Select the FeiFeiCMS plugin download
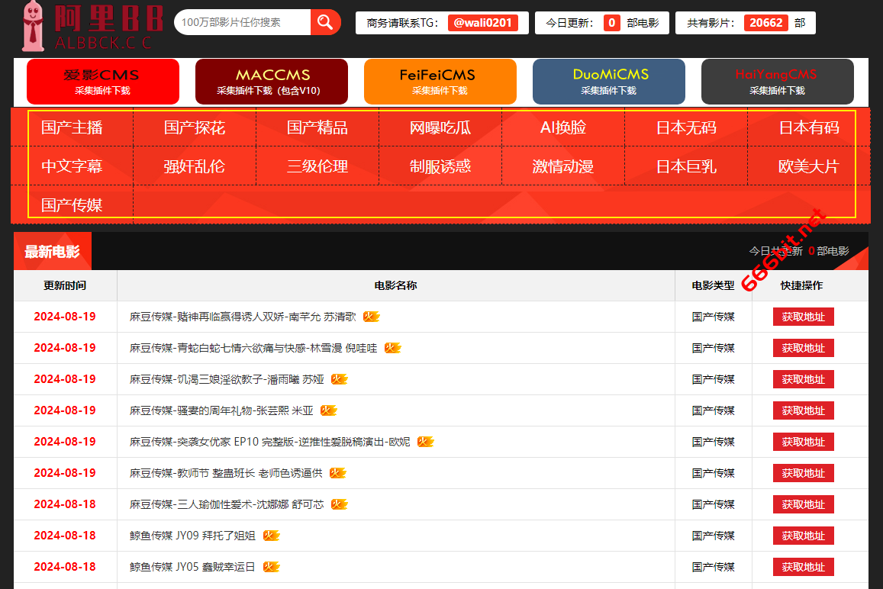Image resolution: width=883 pixels, height=589 pixels. pyautogui.click(x=440, y=82)
